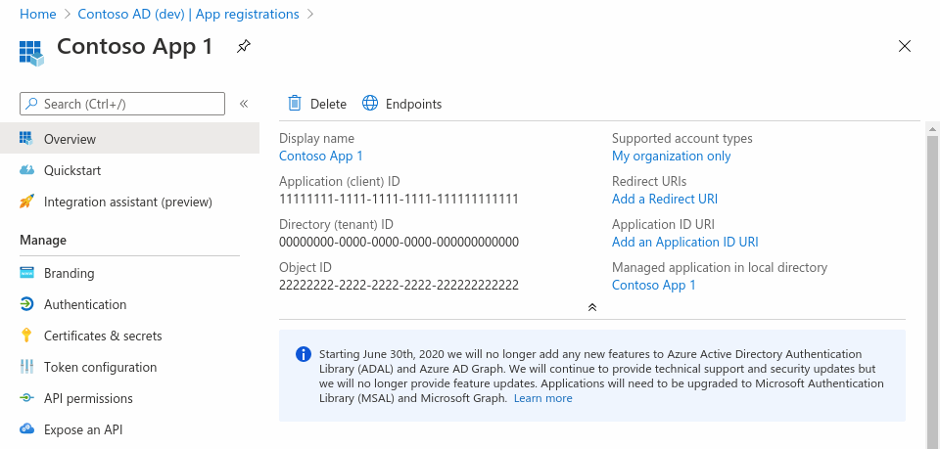The height and width of the screenshot is (449, 940).
Task: Open the Authentication menu item
Action: tap(85, 304)
